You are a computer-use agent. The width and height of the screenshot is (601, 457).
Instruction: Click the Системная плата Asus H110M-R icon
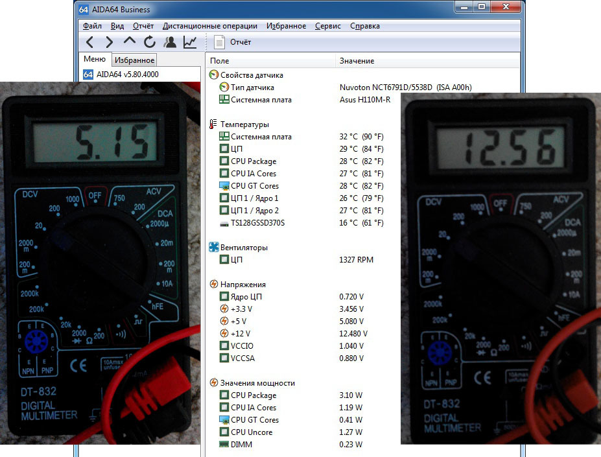click(x=224, y=99)
